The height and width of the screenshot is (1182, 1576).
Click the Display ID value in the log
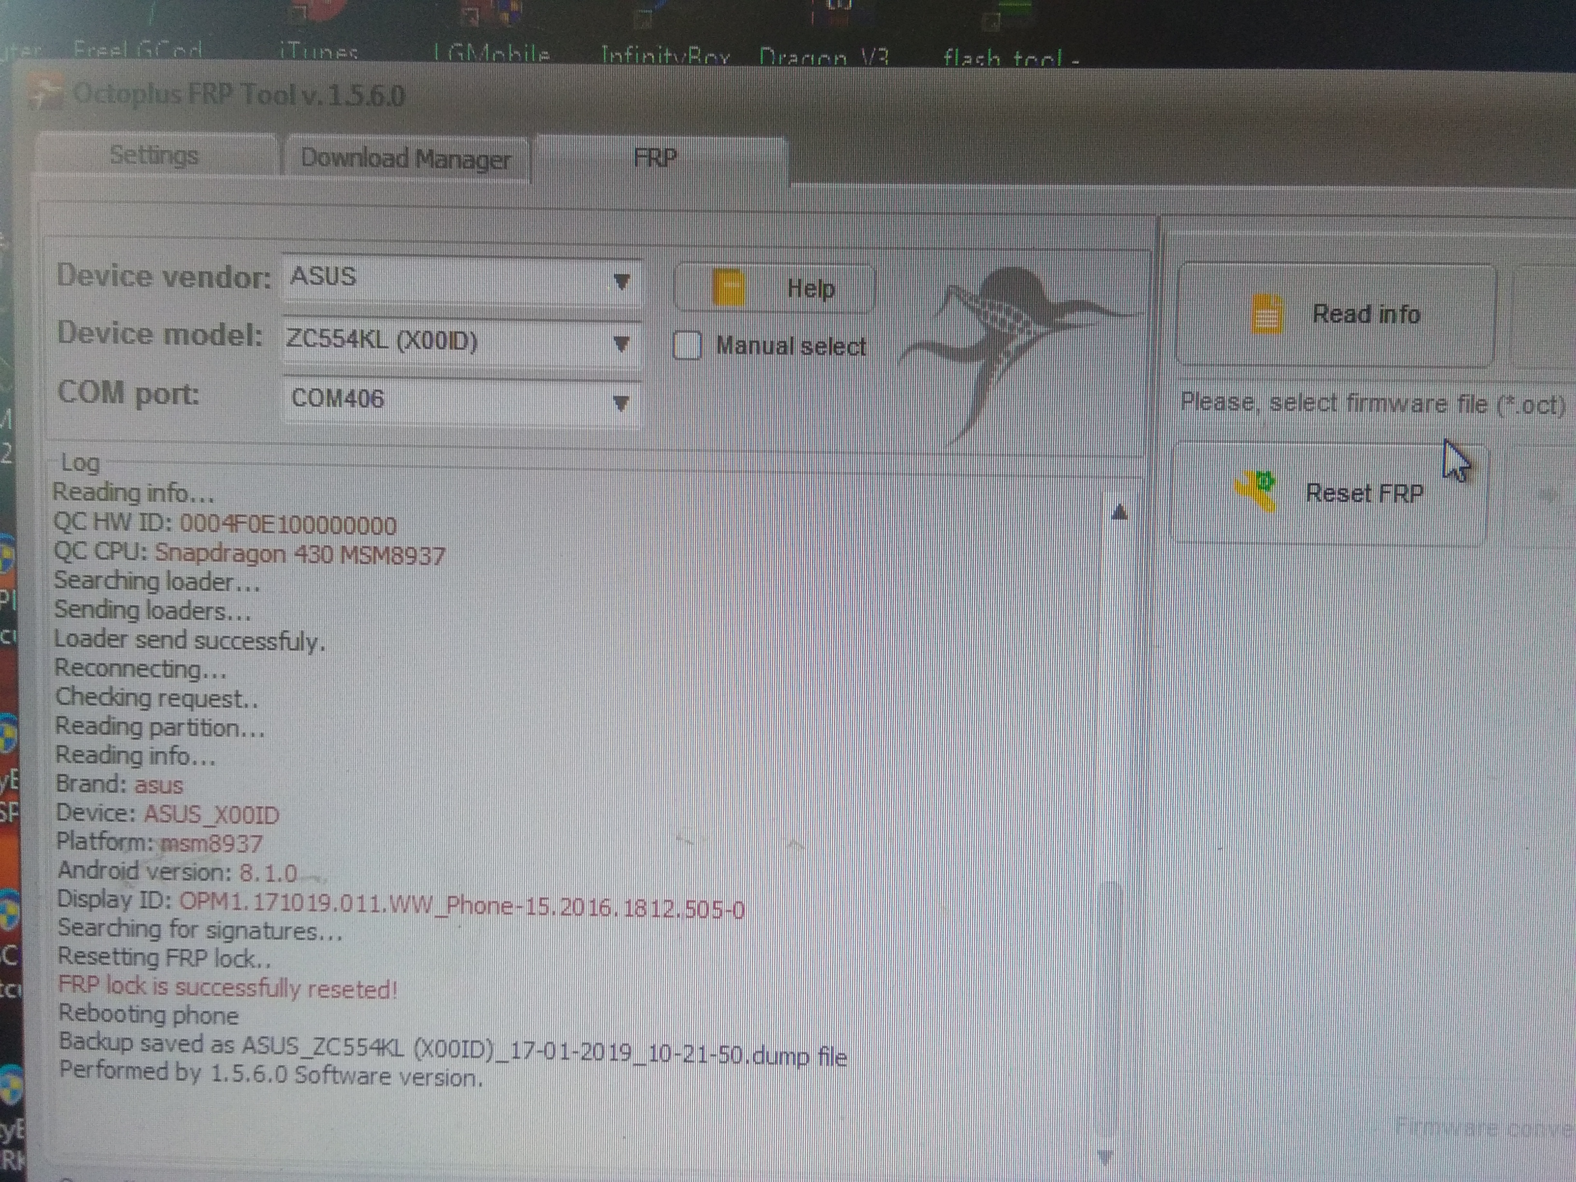462,907
